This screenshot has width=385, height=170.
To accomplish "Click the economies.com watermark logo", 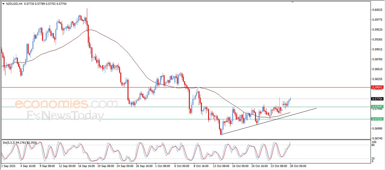I will click(66, 103).
